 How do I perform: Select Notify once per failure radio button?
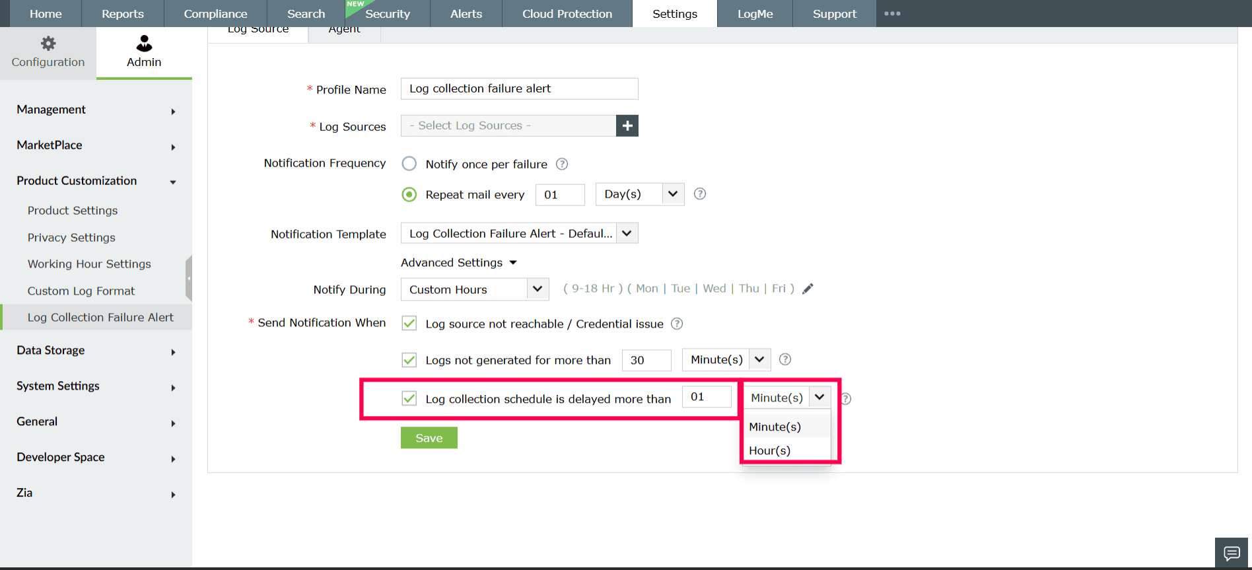tap(409, 164)
